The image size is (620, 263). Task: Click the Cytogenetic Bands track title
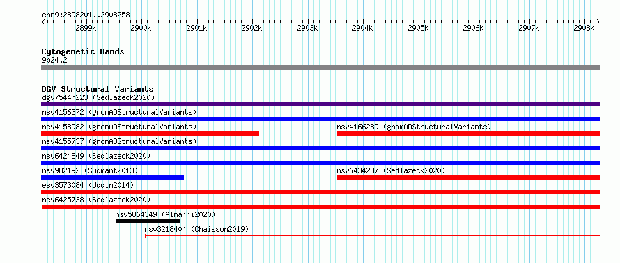(83, 51)
